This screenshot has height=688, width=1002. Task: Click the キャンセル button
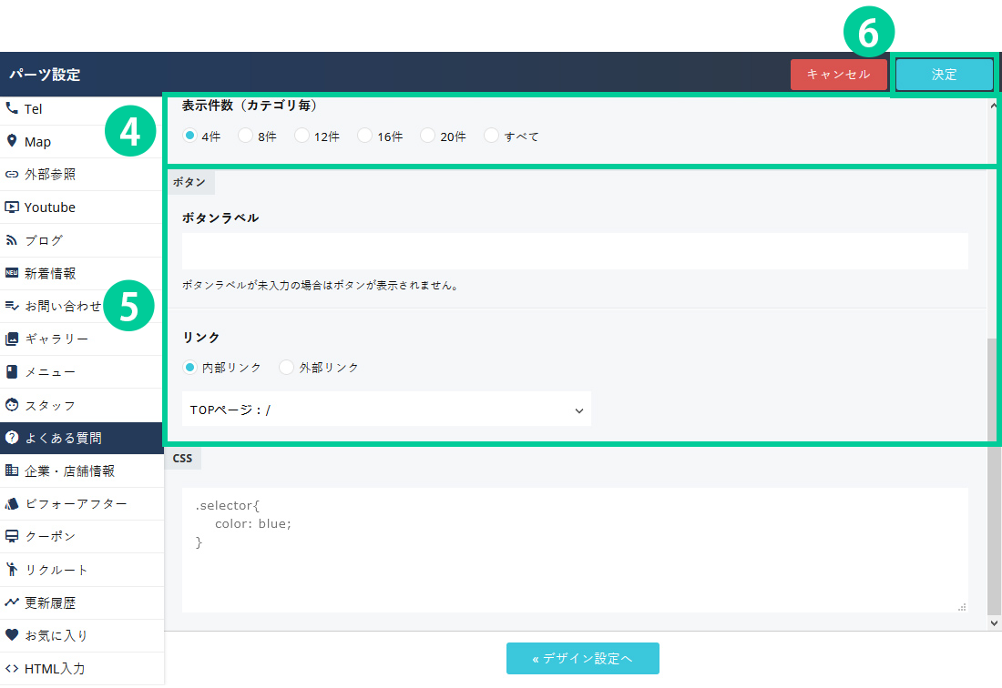[838, 75]
